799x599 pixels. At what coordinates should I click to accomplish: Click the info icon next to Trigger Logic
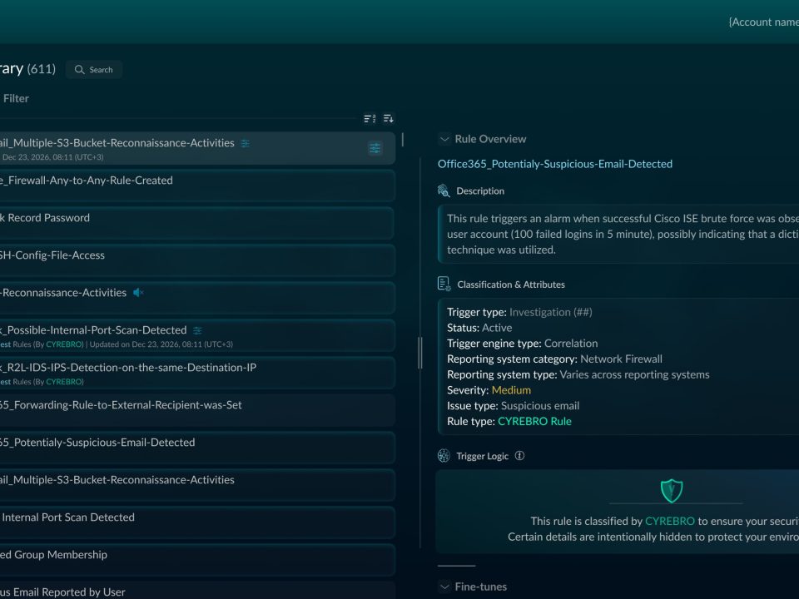[x=520, y=456]
